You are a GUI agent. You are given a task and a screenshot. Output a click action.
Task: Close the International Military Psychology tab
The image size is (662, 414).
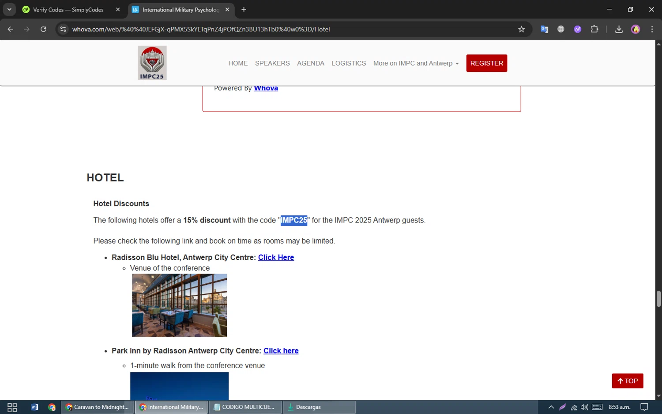click(x=227, y=9)
